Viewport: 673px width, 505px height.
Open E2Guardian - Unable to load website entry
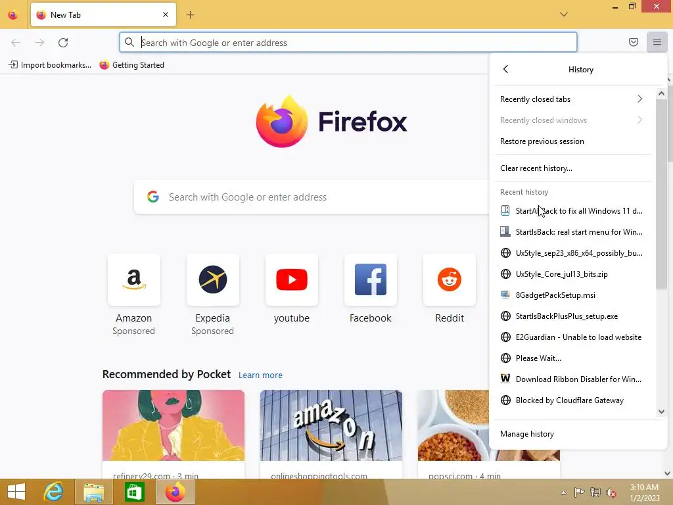click(x=572, y=337)
